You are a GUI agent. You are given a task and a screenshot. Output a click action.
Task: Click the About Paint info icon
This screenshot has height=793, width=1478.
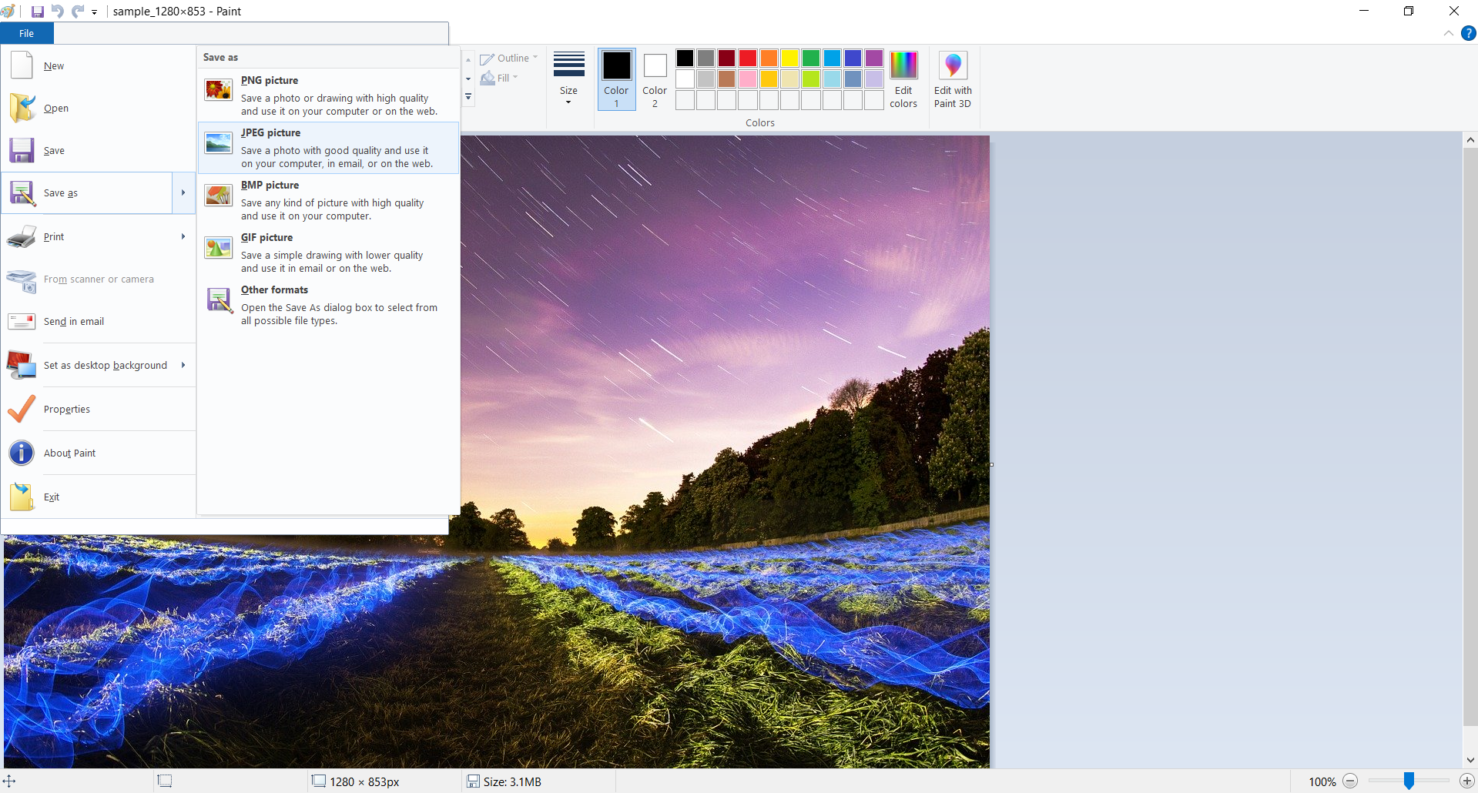tap(22, 453)
